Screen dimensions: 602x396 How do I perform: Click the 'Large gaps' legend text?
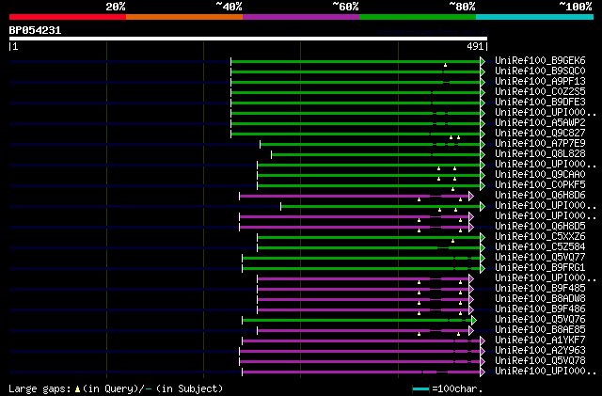pos(39,388)
